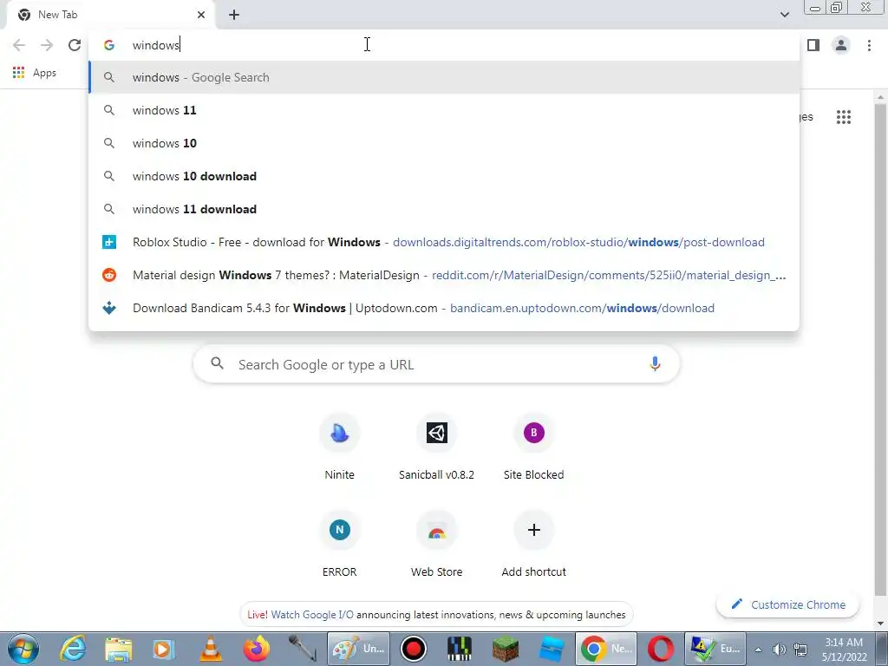Open the Material design Windows 7 reddit suggestion
Image resolution: width=888 pixels, height=666 pixels.
pos(444,275)
